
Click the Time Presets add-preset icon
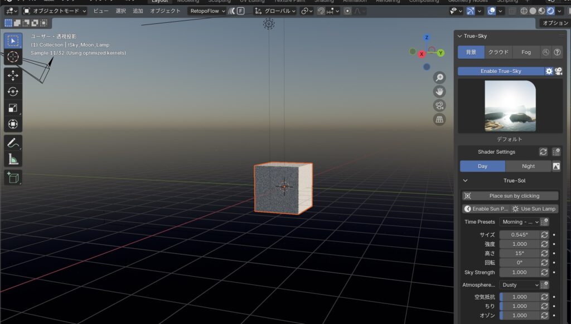pos(545,222)
